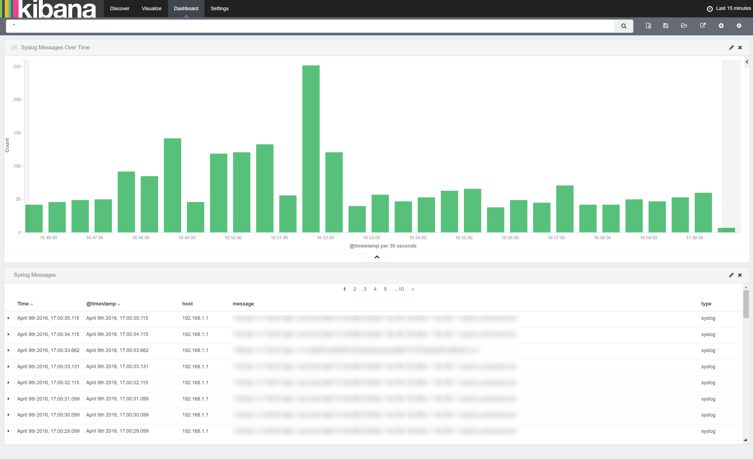The image size is (753, 459).
Task: Click the bar at 16:57:00
Action: (564, 209)
